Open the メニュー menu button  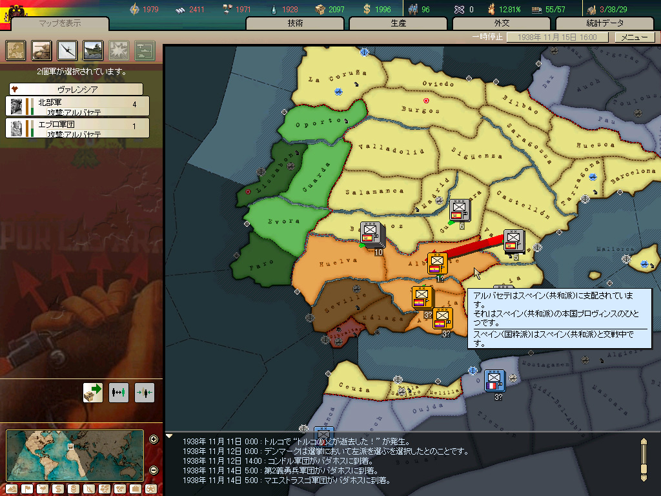[635, 37]
